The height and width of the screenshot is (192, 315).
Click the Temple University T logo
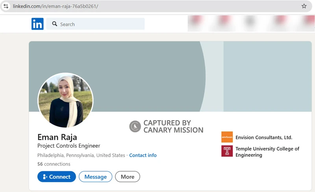pyautogui.click(x=227, y=151)
